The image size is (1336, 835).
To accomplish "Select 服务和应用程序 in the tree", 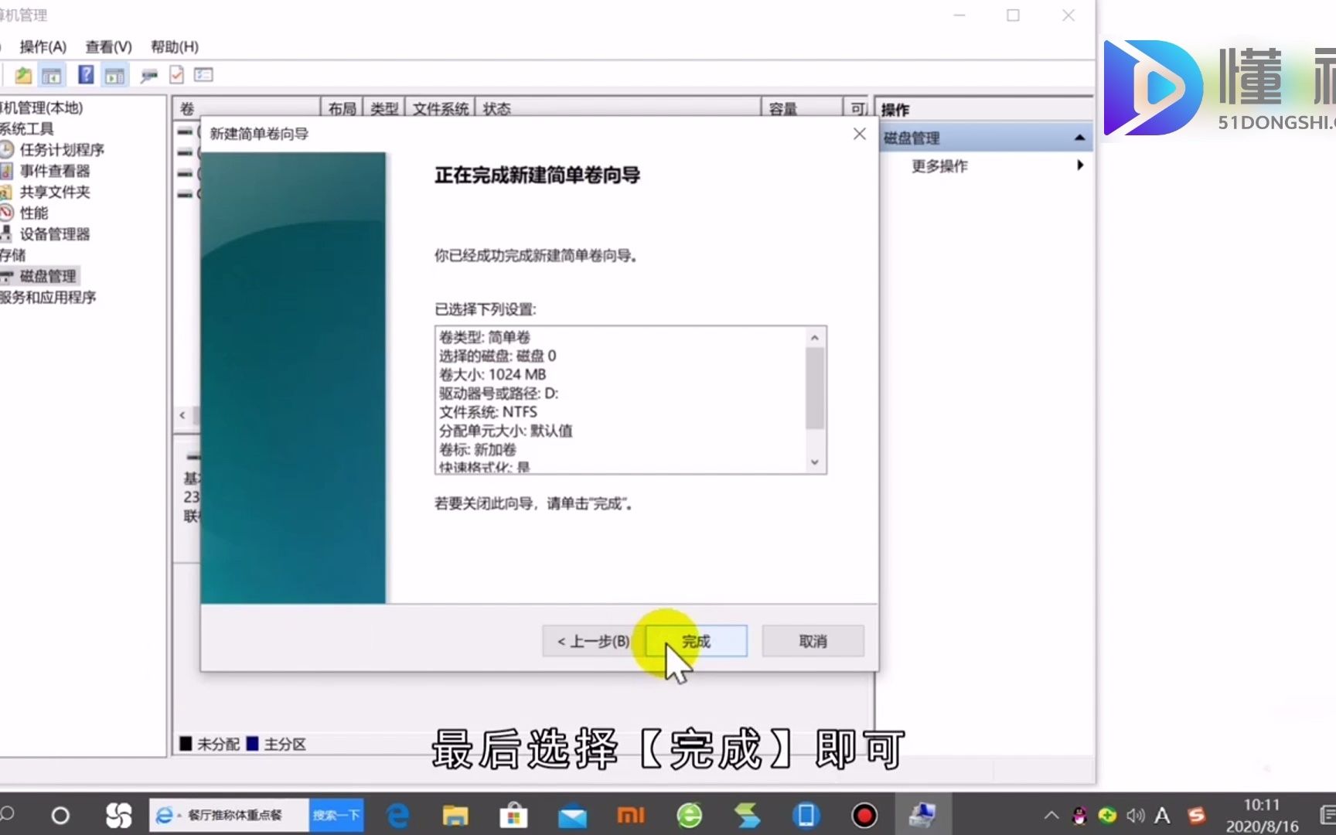I will 48,298.
